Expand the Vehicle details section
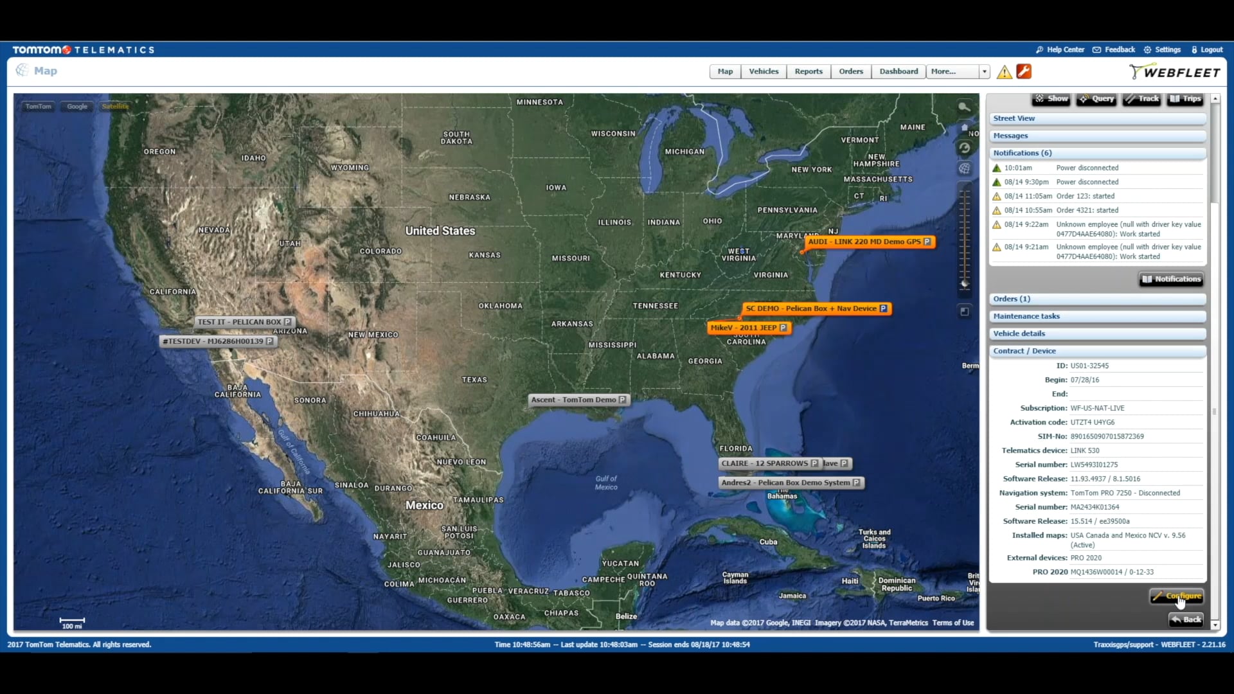 click(x=1097, y=334)
